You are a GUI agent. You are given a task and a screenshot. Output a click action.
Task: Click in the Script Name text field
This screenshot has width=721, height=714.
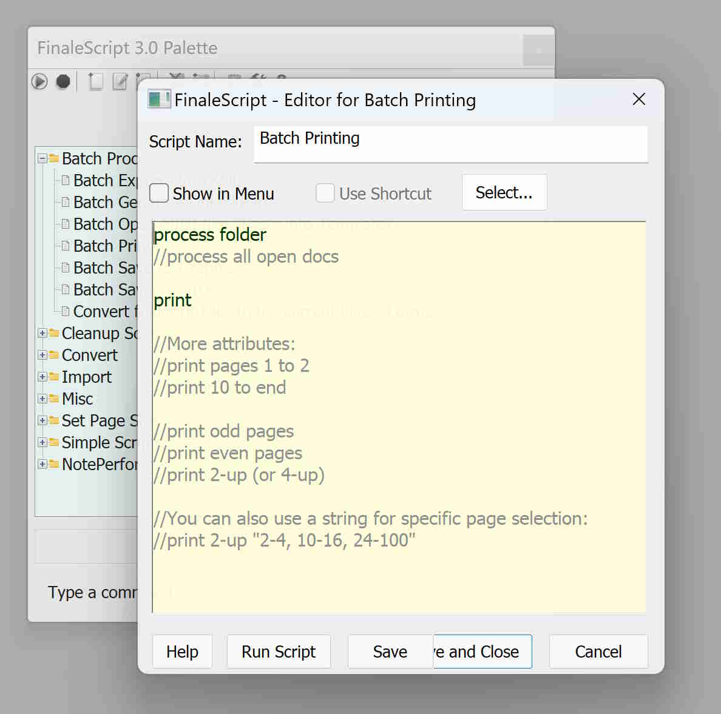click(450, 144)
